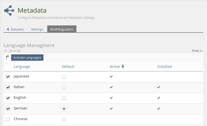
Task: Click the back chevron before Datasets
Action: click(x=8, y=29)
